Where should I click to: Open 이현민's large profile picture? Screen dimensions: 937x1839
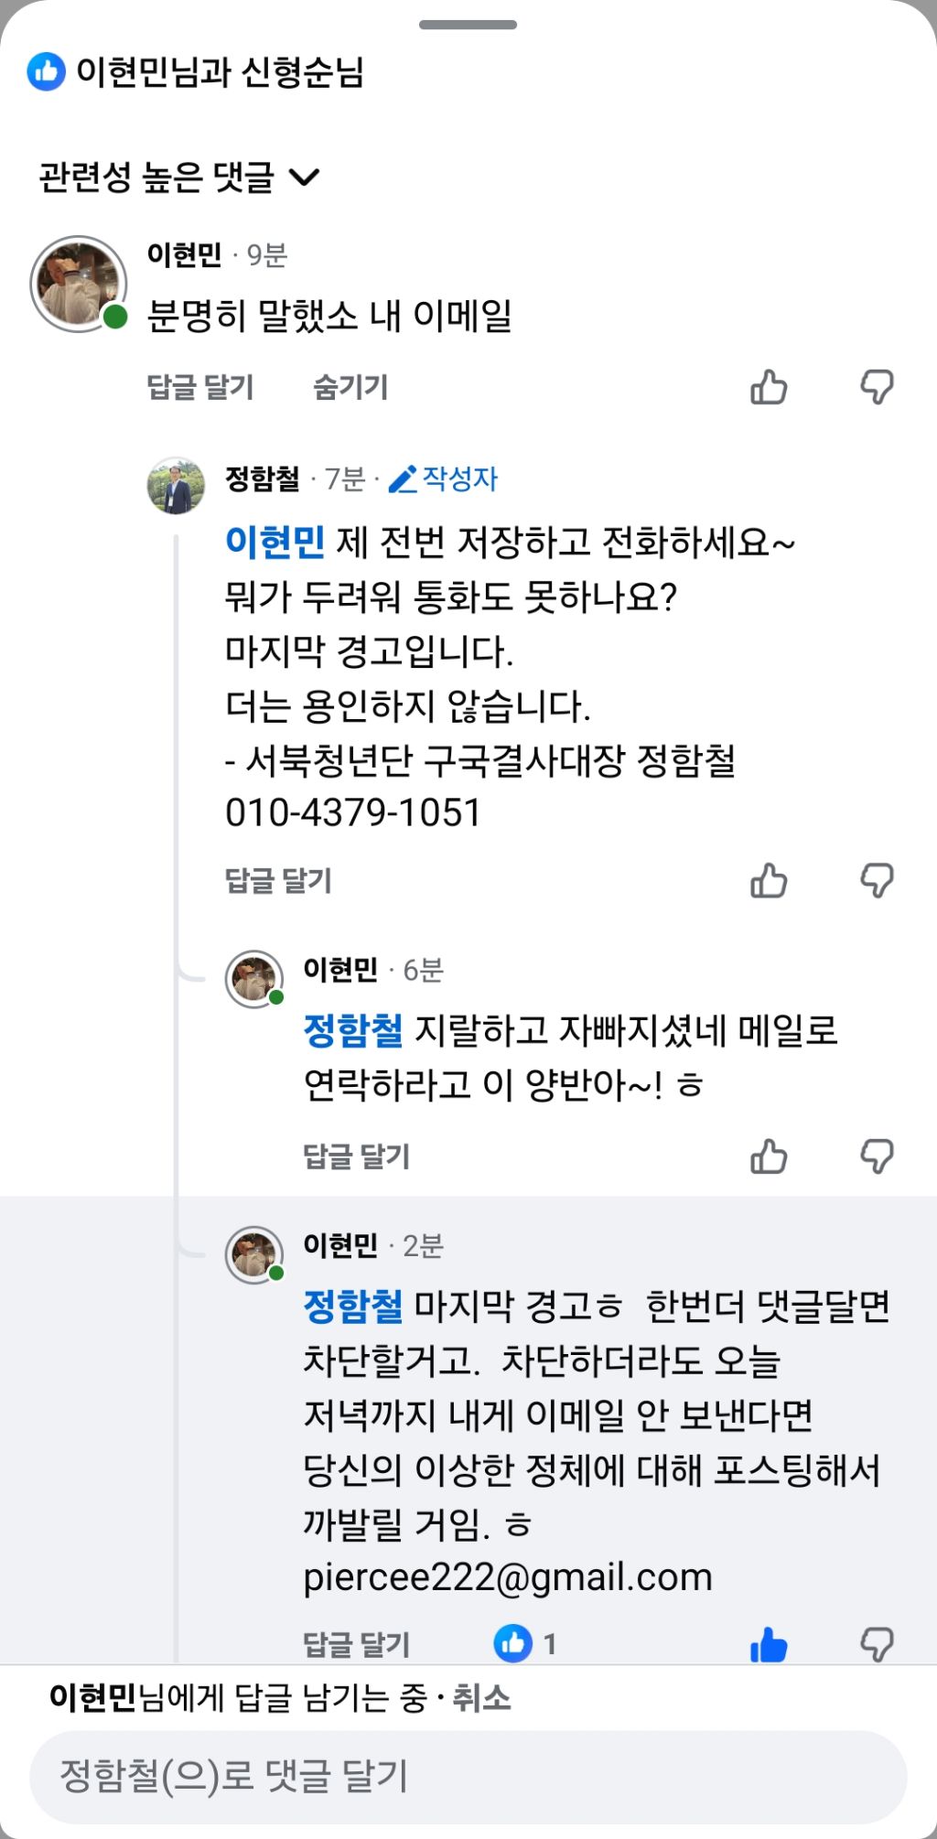point(78,284)
